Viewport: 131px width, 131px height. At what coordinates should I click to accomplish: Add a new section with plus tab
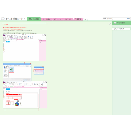85,19
